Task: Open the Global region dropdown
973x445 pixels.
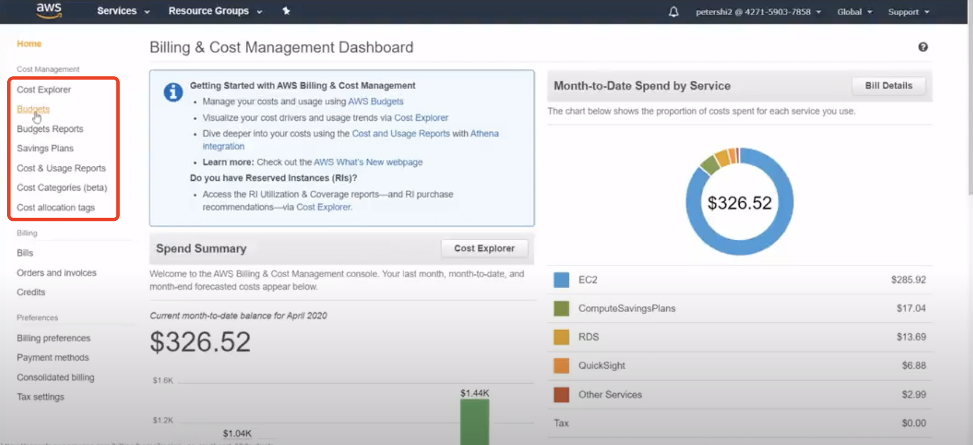Action: [854, 12]
